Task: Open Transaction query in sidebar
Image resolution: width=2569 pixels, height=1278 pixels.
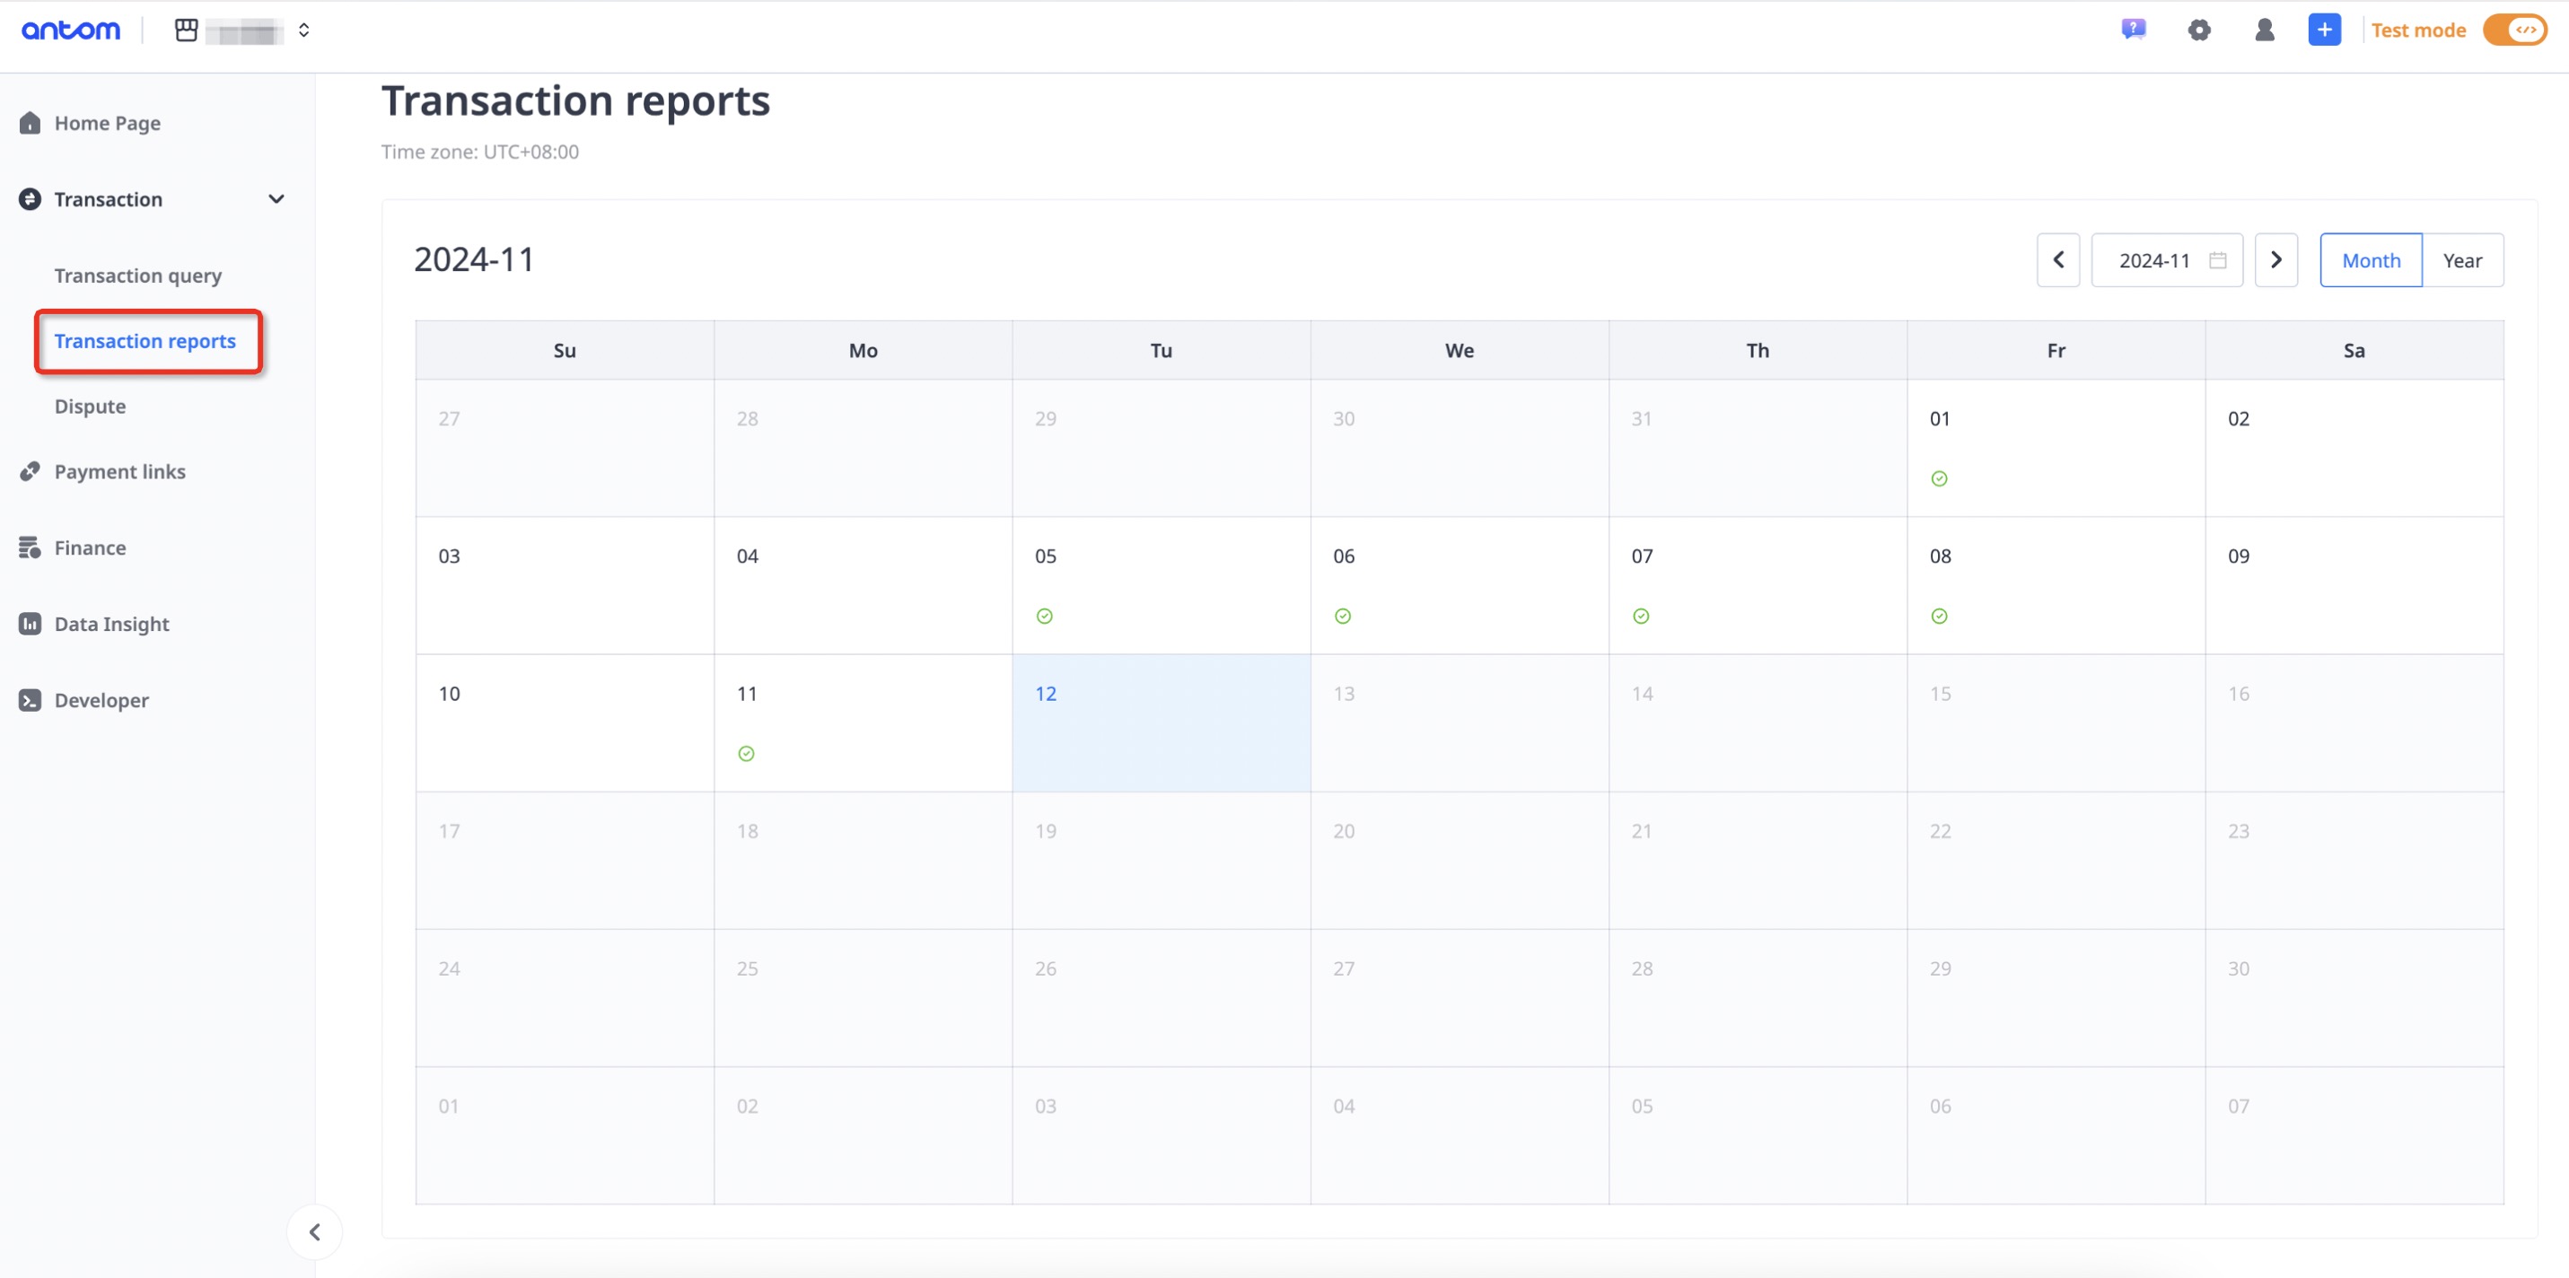Action: tap(137, 276)
